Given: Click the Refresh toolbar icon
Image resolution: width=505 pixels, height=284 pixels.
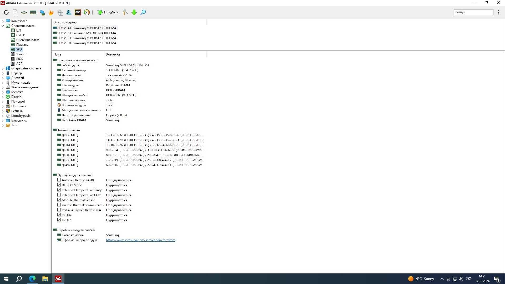Looking at the screenshot, I should click(6, 12).
